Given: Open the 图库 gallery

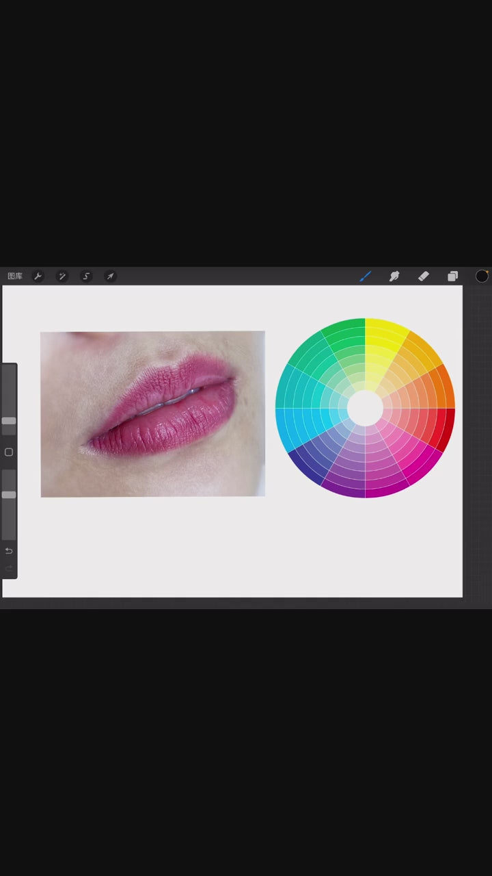Looking at the screenshot, I should [x=15, y=276].
